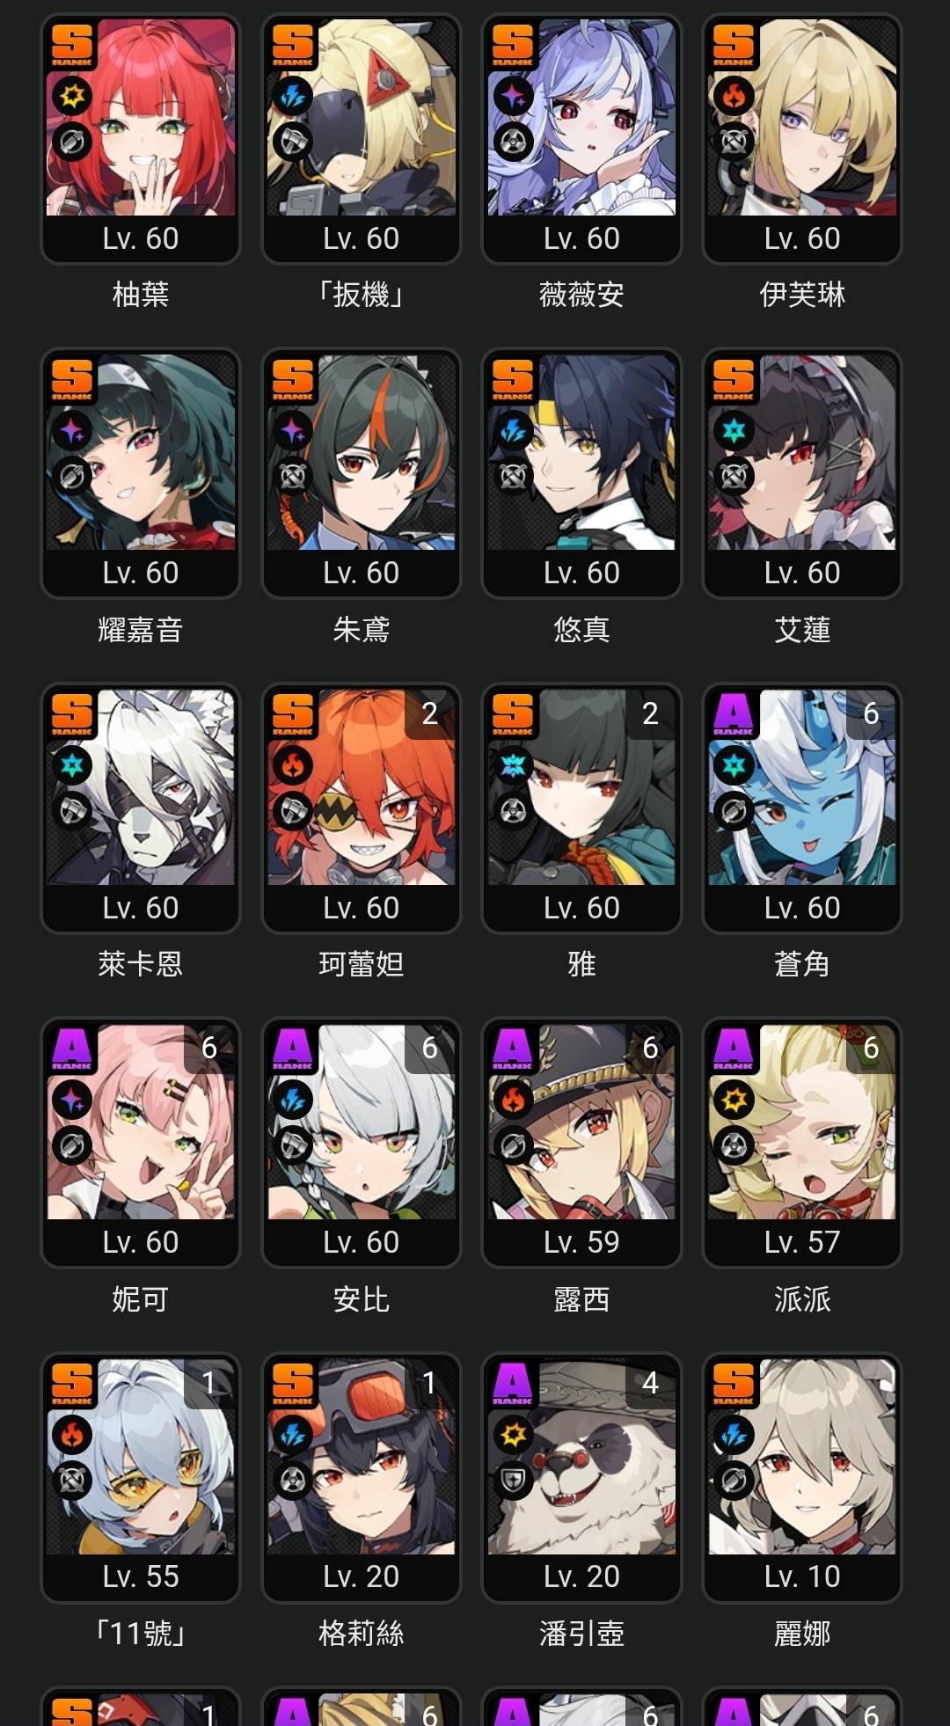Select the 麗娜 agent portrait
The height and width of the screenshot is (1726, 950).
click(x=802, y=1456)
